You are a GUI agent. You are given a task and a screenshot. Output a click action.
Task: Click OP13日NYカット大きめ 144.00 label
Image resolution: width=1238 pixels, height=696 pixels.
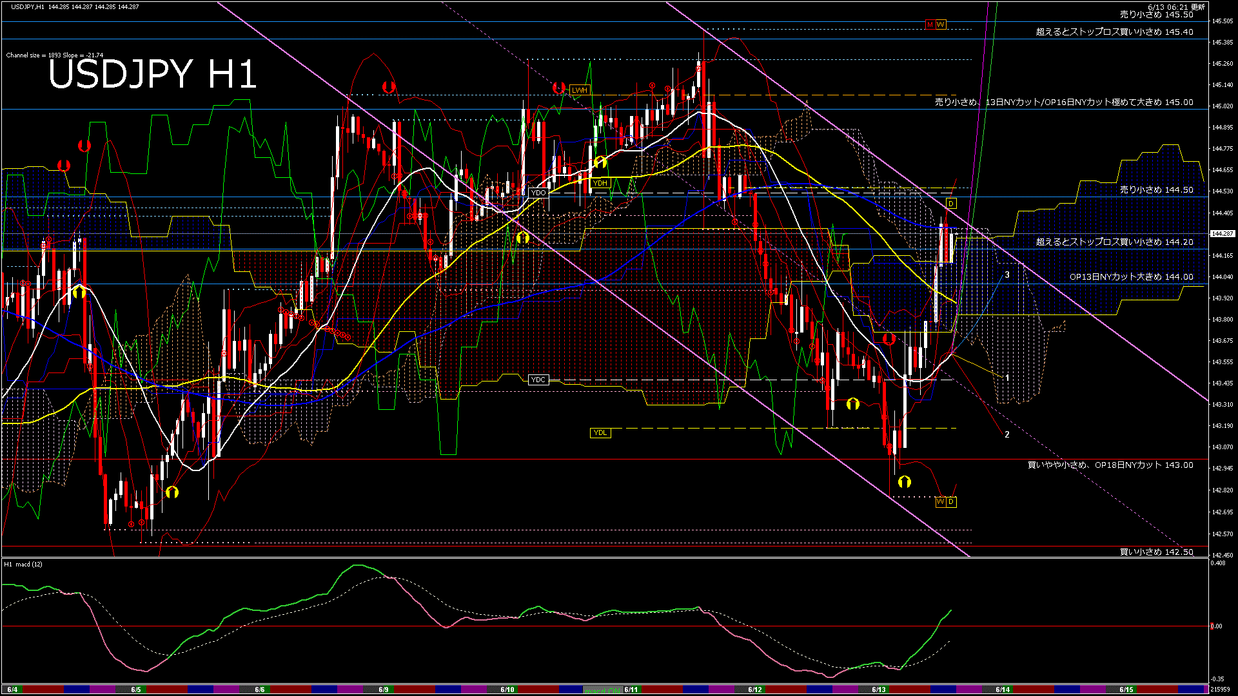pyautogui.click(x=1131, y=276)
